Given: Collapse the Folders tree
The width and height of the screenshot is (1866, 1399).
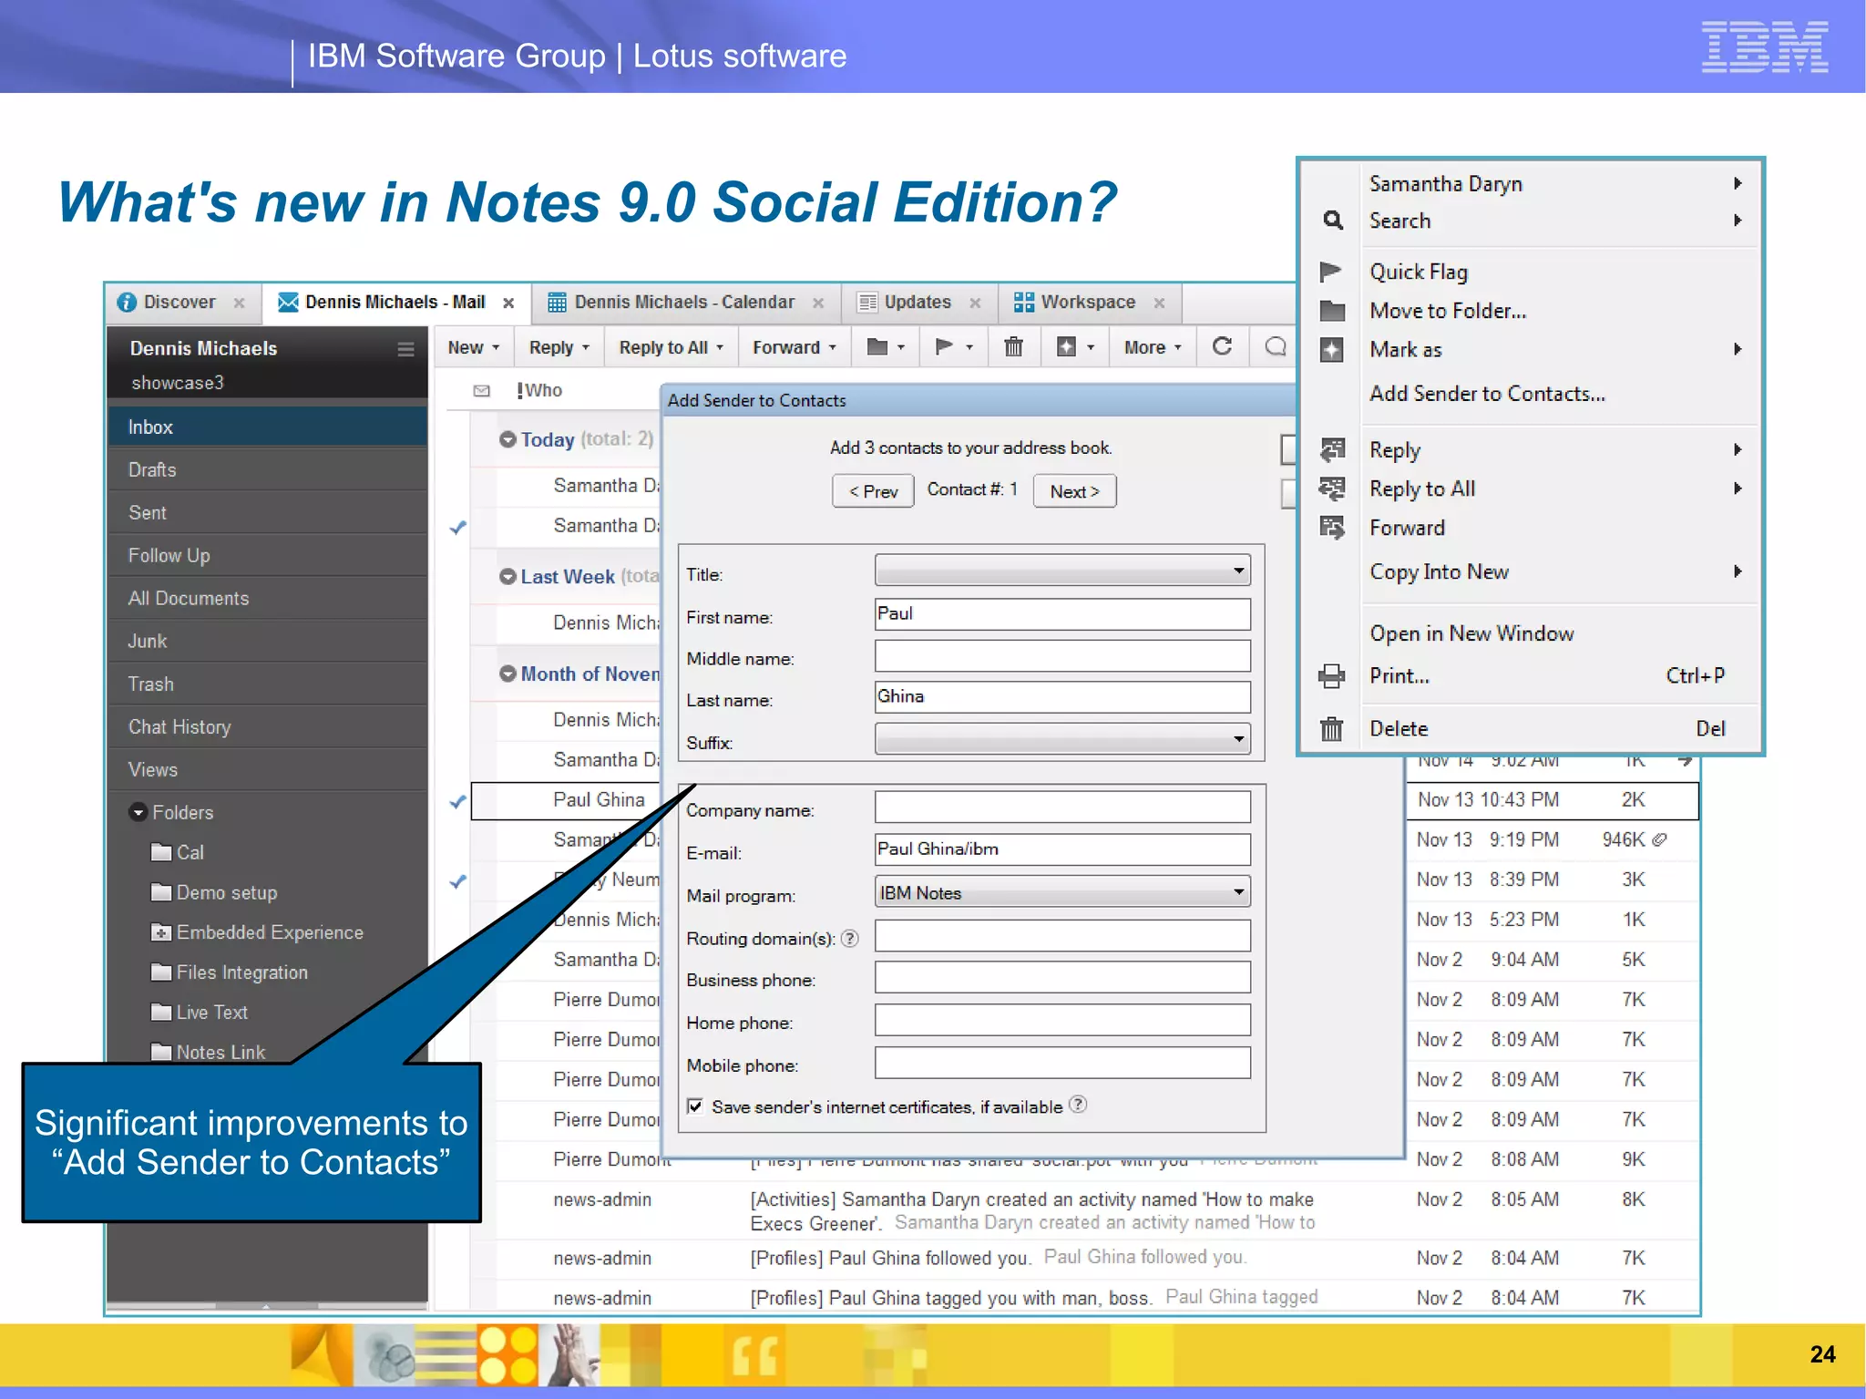Looking at the screenshot, I should [138, 812].
